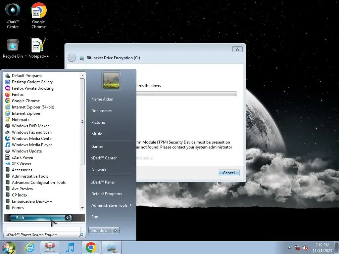Open Music from Start menu
This screenshot has height=254, width=339.
click(x=97, y=134)
